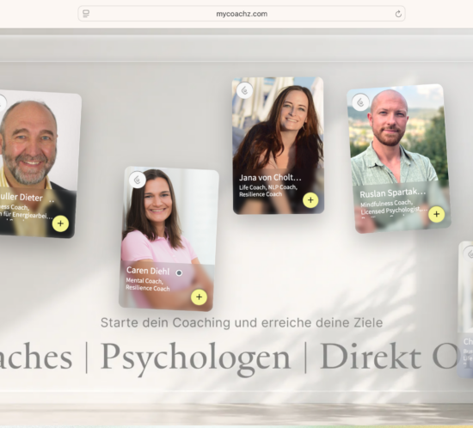473x428 pixels.
Task: Add Jana von Cholt with plus button
Action: click(310, 200)
